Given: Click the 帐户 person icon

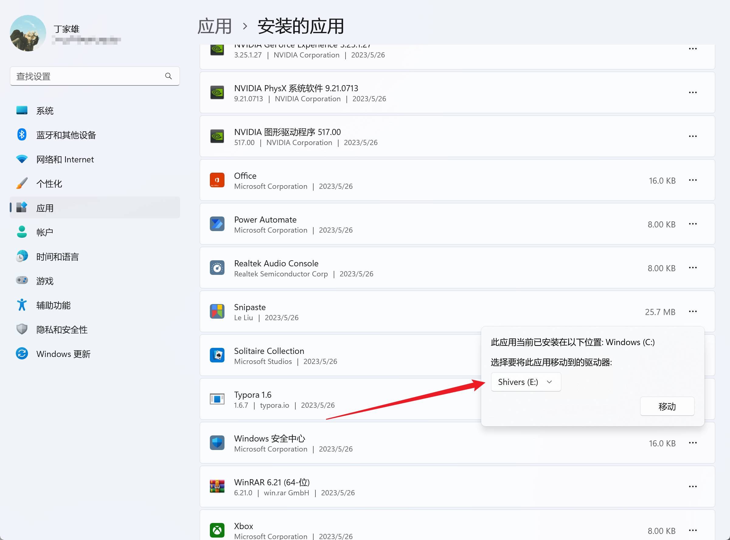Looking at the screenshot, I should 22,232.
